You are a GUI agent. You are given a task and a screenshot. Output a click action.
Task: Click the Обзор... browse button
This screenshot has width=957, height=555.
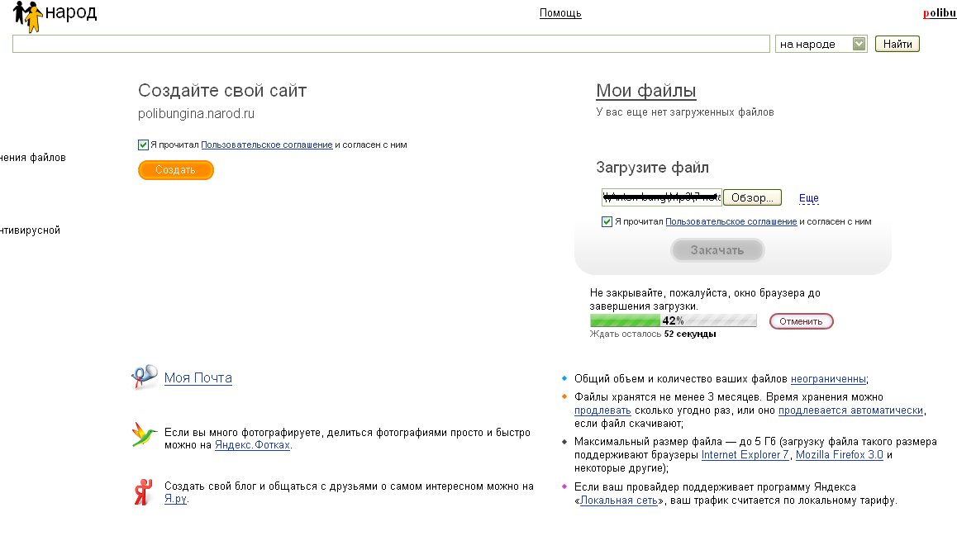point(752,197)
